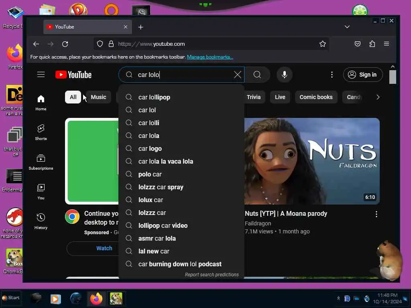Choose suggestion 'car lola'
This screenshot has height=308, width=411.
coord(181,136)
